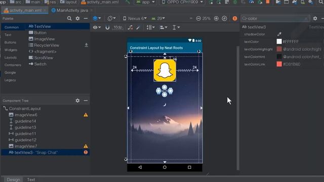Select Containers palette category
The width and height of the screenshot is (324, 182).
[x=13, y=65]
